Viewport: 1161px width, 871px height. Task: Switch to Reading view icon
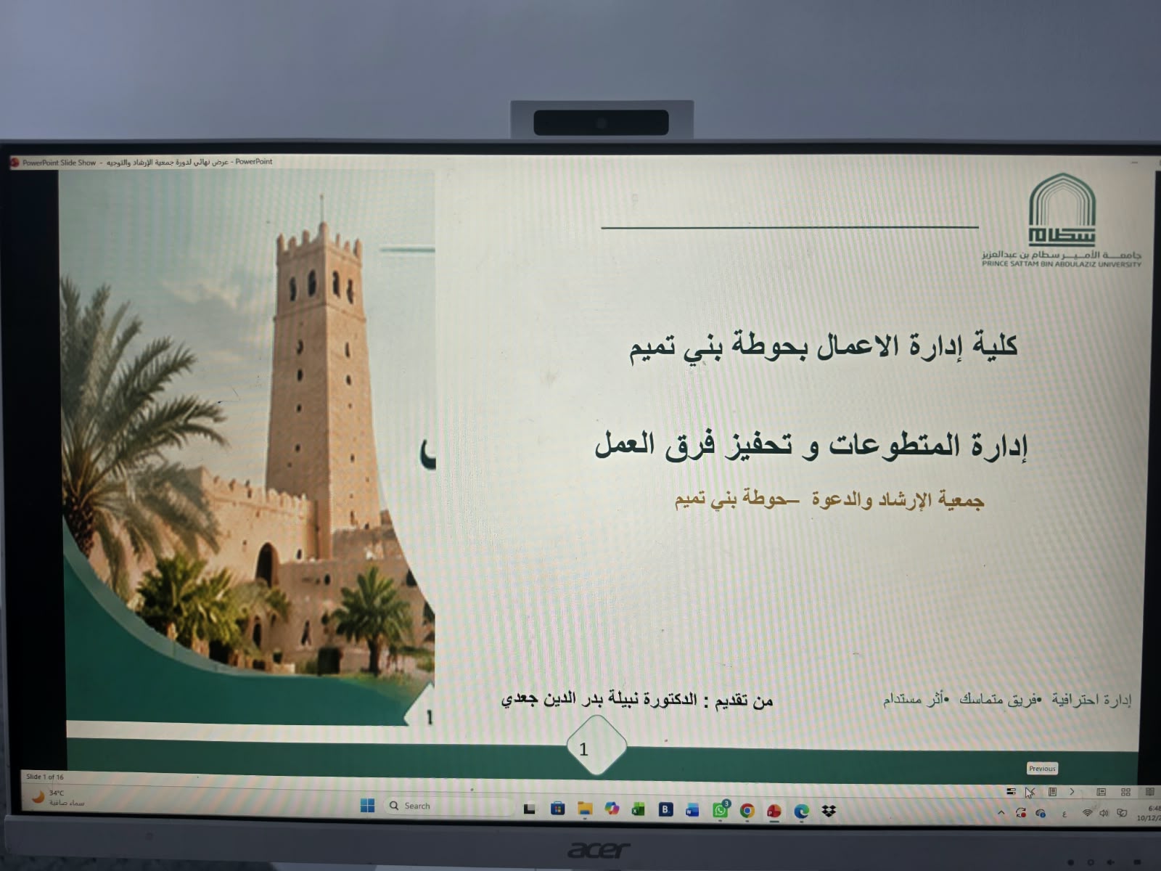[1149, 792]
